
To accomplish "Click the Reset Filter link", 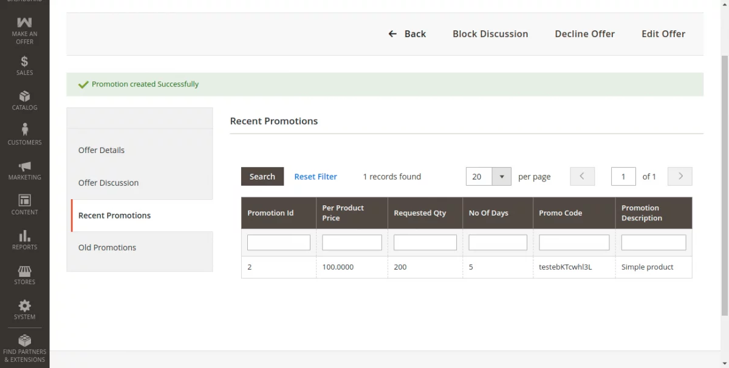I will click(x=315, y=177).
